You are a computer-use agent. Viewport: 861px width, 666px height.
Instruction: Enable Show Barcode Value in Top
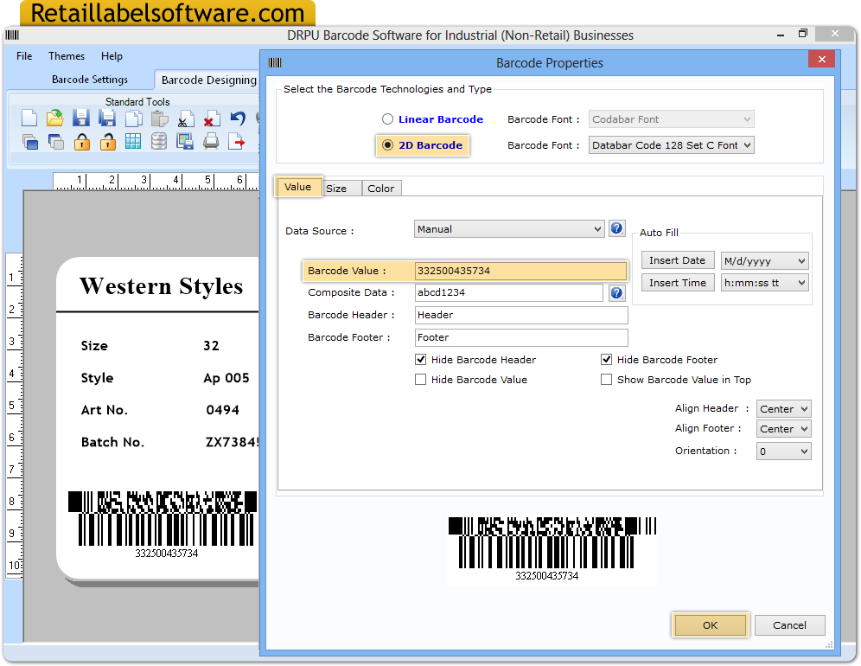click(607, 379)
